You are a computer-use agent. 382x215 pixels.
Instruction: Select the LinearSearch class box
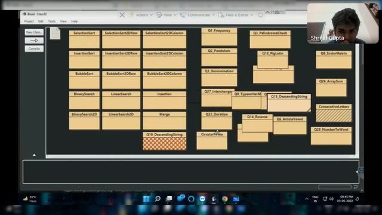(x=121, y=100)
